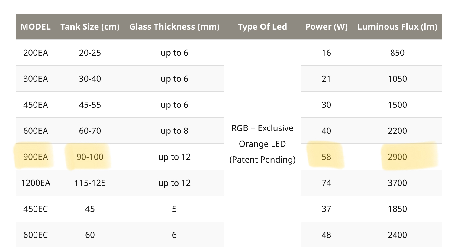Click the 'up to 8' glass thickness

tap(174, 131)
